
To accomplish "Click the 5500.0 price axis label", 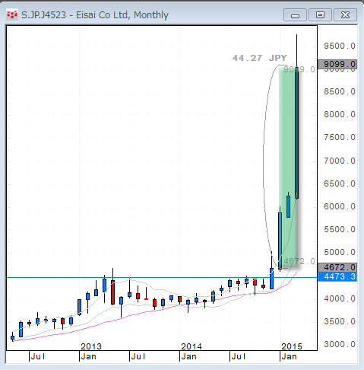I will (340, 229).
